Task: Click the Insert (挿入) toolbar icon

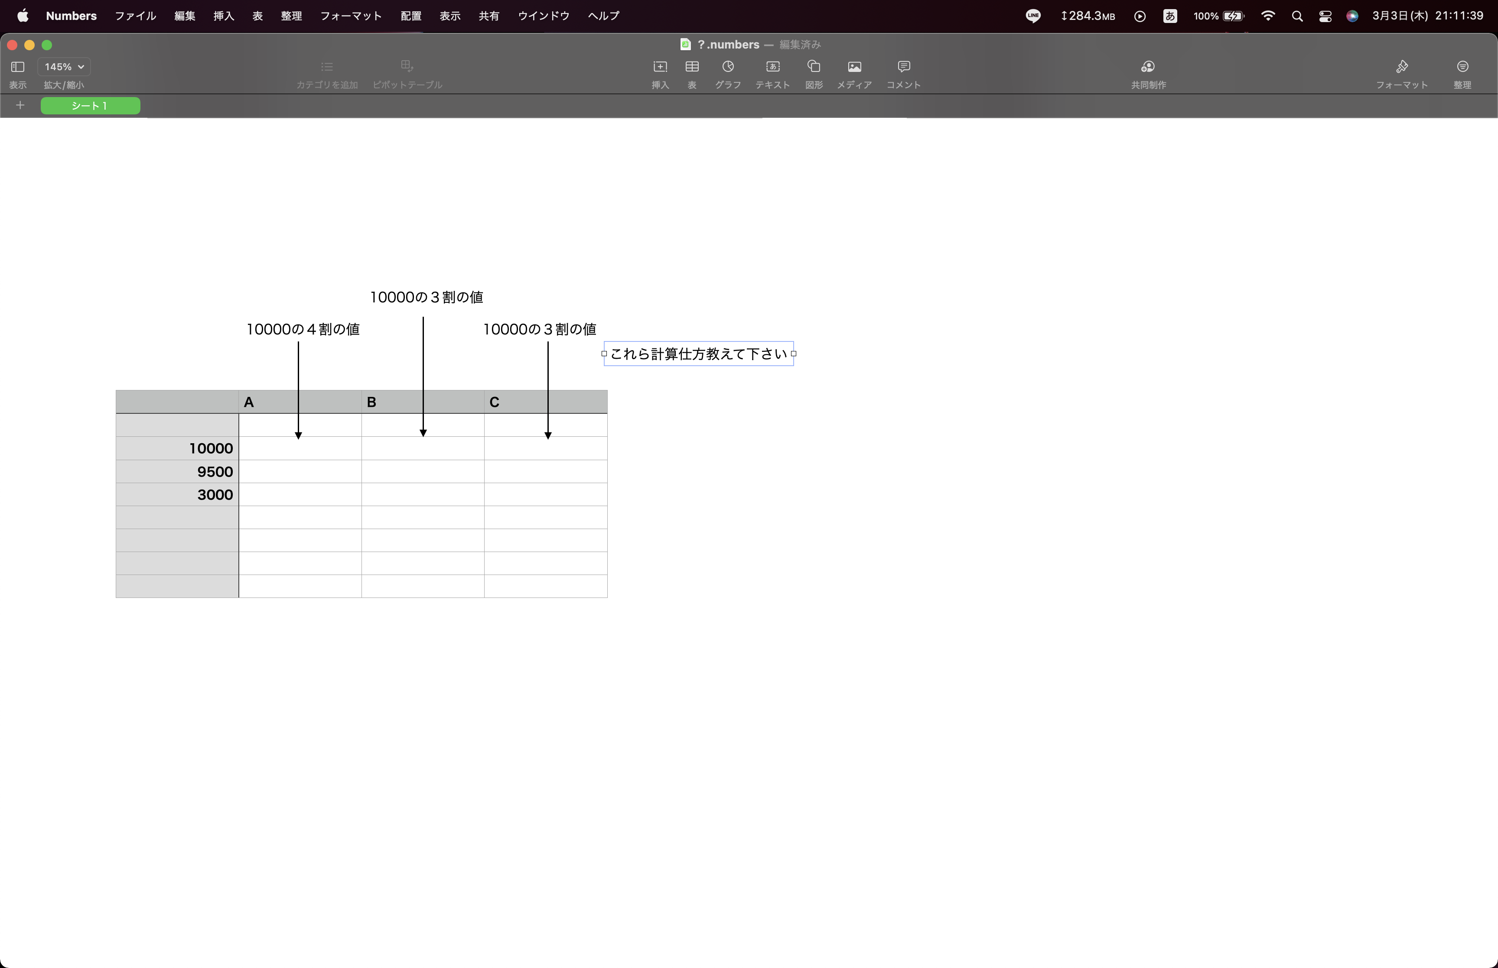Action: point(659,67)
